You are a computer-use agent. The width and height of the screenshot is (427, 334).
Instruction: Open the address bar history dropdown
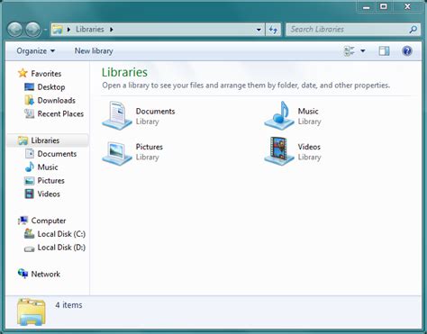point(259,30)
